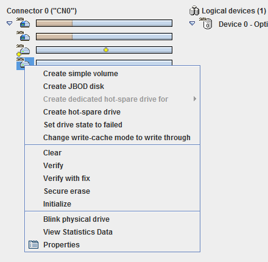Click the yellow plus on third drive bar
Screen dimensions: 268x262
(106, 50)
